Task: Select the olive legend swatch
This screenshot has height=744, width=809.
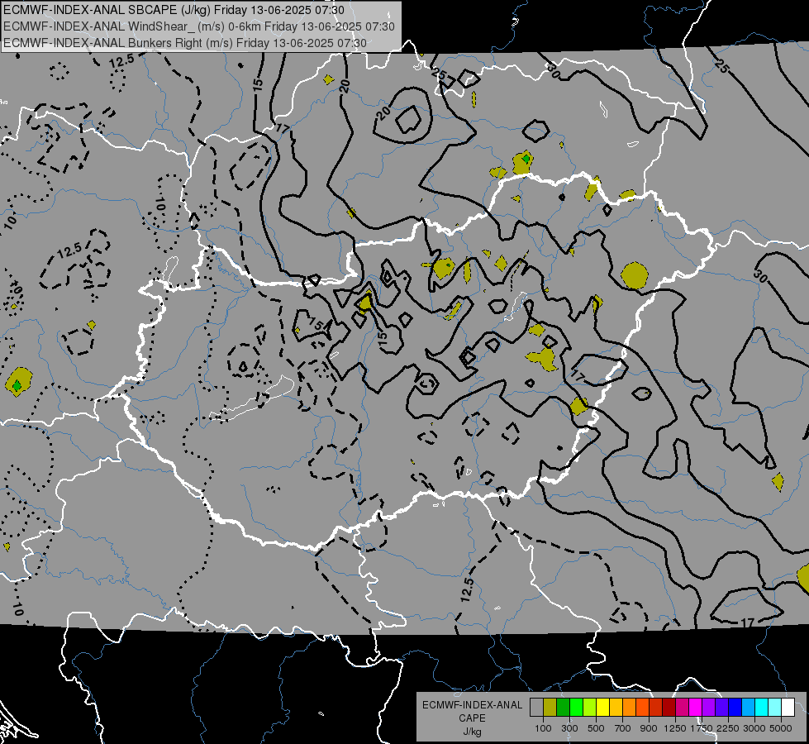Action: pyautogui.click(x=550, y=707)
